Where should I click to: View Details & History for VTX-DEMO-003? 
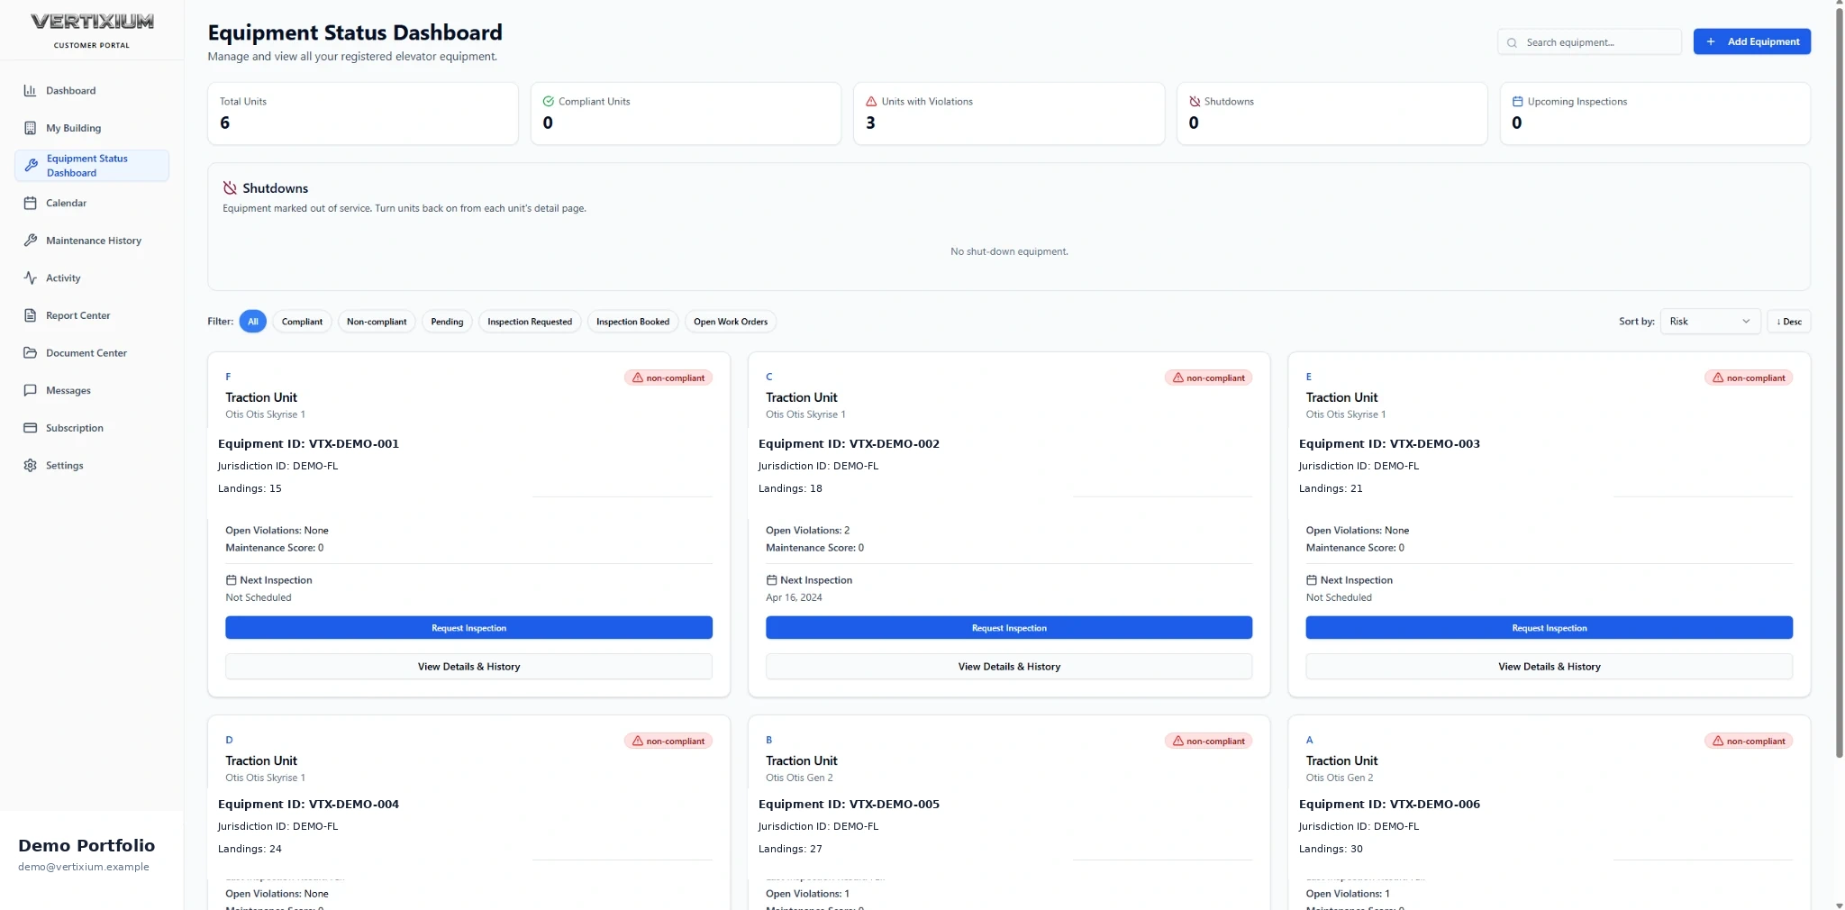coord(1549,667)
